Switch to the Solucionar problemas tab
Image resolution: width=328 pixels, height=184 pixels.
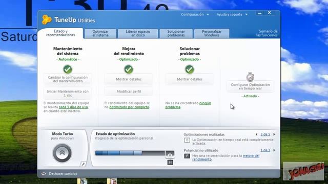click(x=176, y=33)
